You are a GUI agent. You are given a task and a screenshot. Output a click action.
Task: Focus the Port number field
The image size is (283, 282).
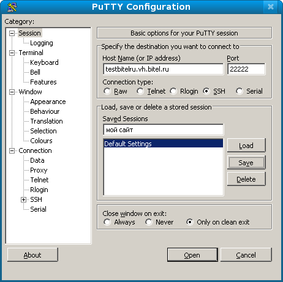tap(246, 69)
